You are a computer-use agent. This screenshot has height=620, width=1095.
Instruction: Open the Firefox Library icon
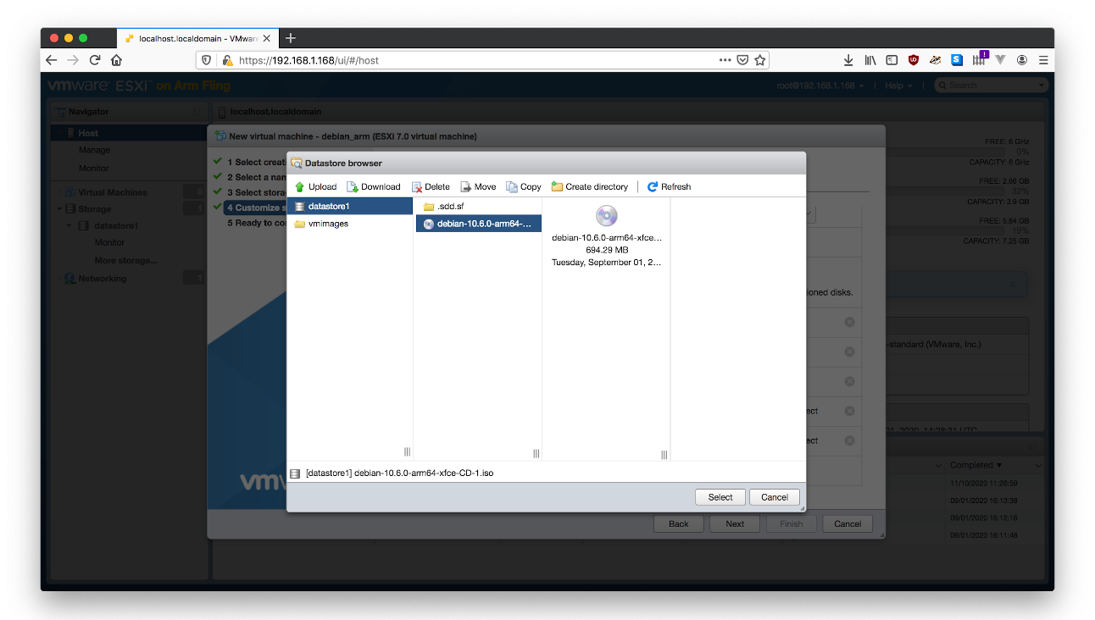pos(870,60)
